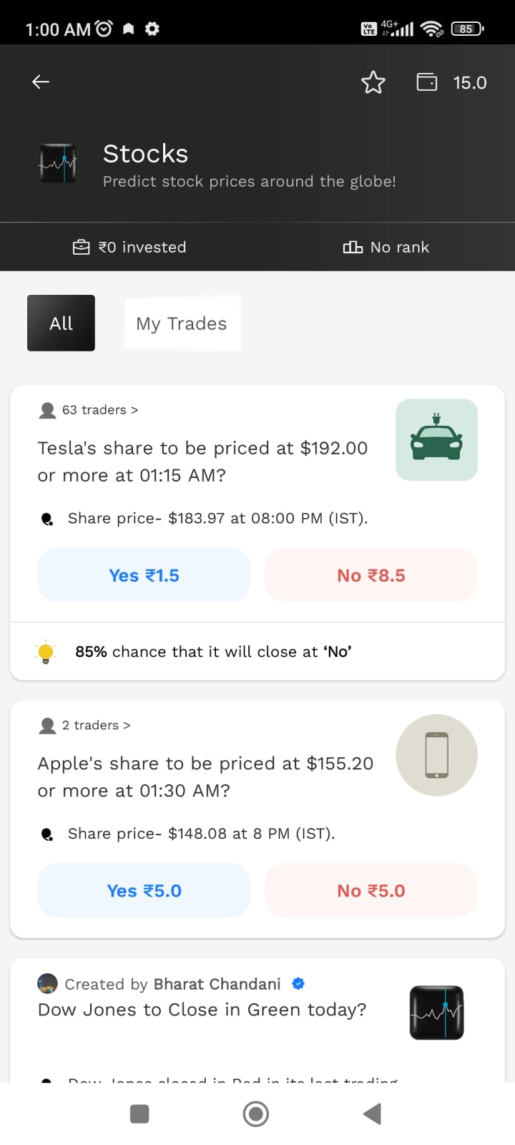This screenshot has height=1145, width=515.
Task: Toggle the favorite star icon
Action: tap(373, 82)
